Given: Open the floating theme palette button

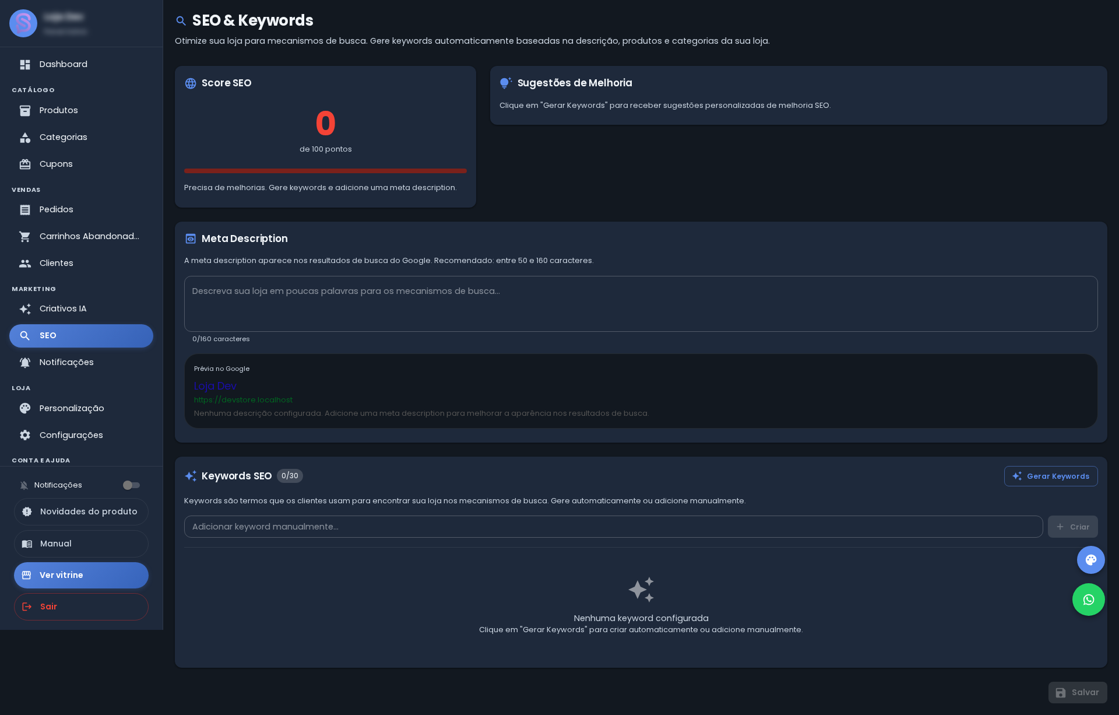Looking at the screenshot, I should (x=1091, y=560).
